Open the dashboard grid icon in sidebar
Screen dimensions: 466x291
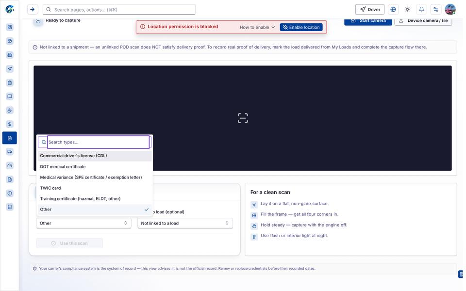pos(10,27)
